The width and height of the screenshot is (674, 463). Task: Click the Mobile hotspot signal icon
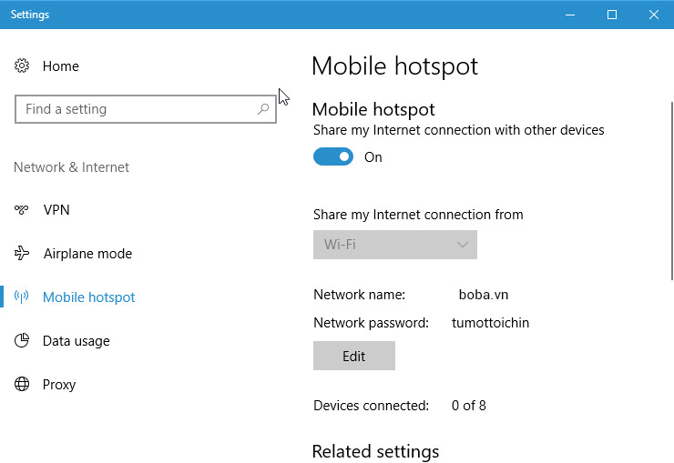click(22, 297)
